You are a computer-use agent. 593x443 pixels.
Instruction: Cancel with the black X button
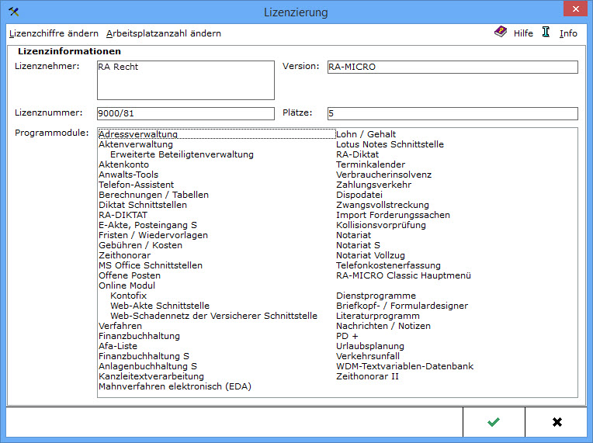pos(557,422)
